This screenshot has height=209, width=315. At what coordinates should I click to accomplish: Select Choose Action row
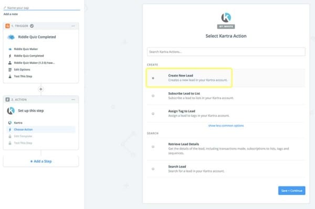point(41,129)
